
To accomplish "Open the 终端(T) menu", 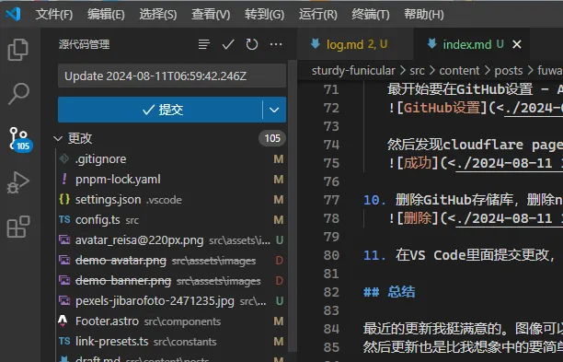I will tap(371, 15).
